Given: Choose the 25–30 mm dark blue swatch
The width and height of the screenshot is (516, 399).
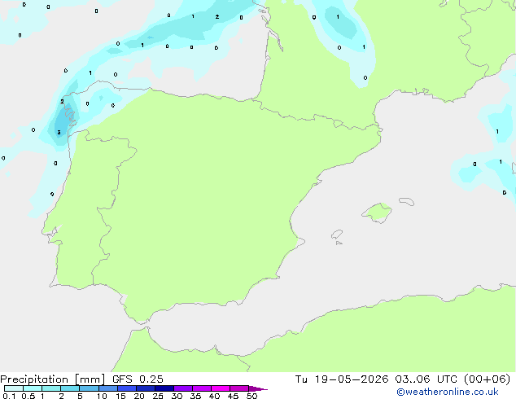Looking at the screenshot, I should [x=164, y=388].
